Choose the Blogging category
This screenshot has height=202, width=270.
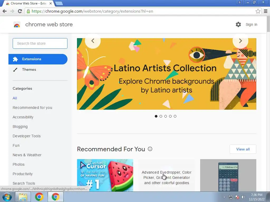click(20, 127)
